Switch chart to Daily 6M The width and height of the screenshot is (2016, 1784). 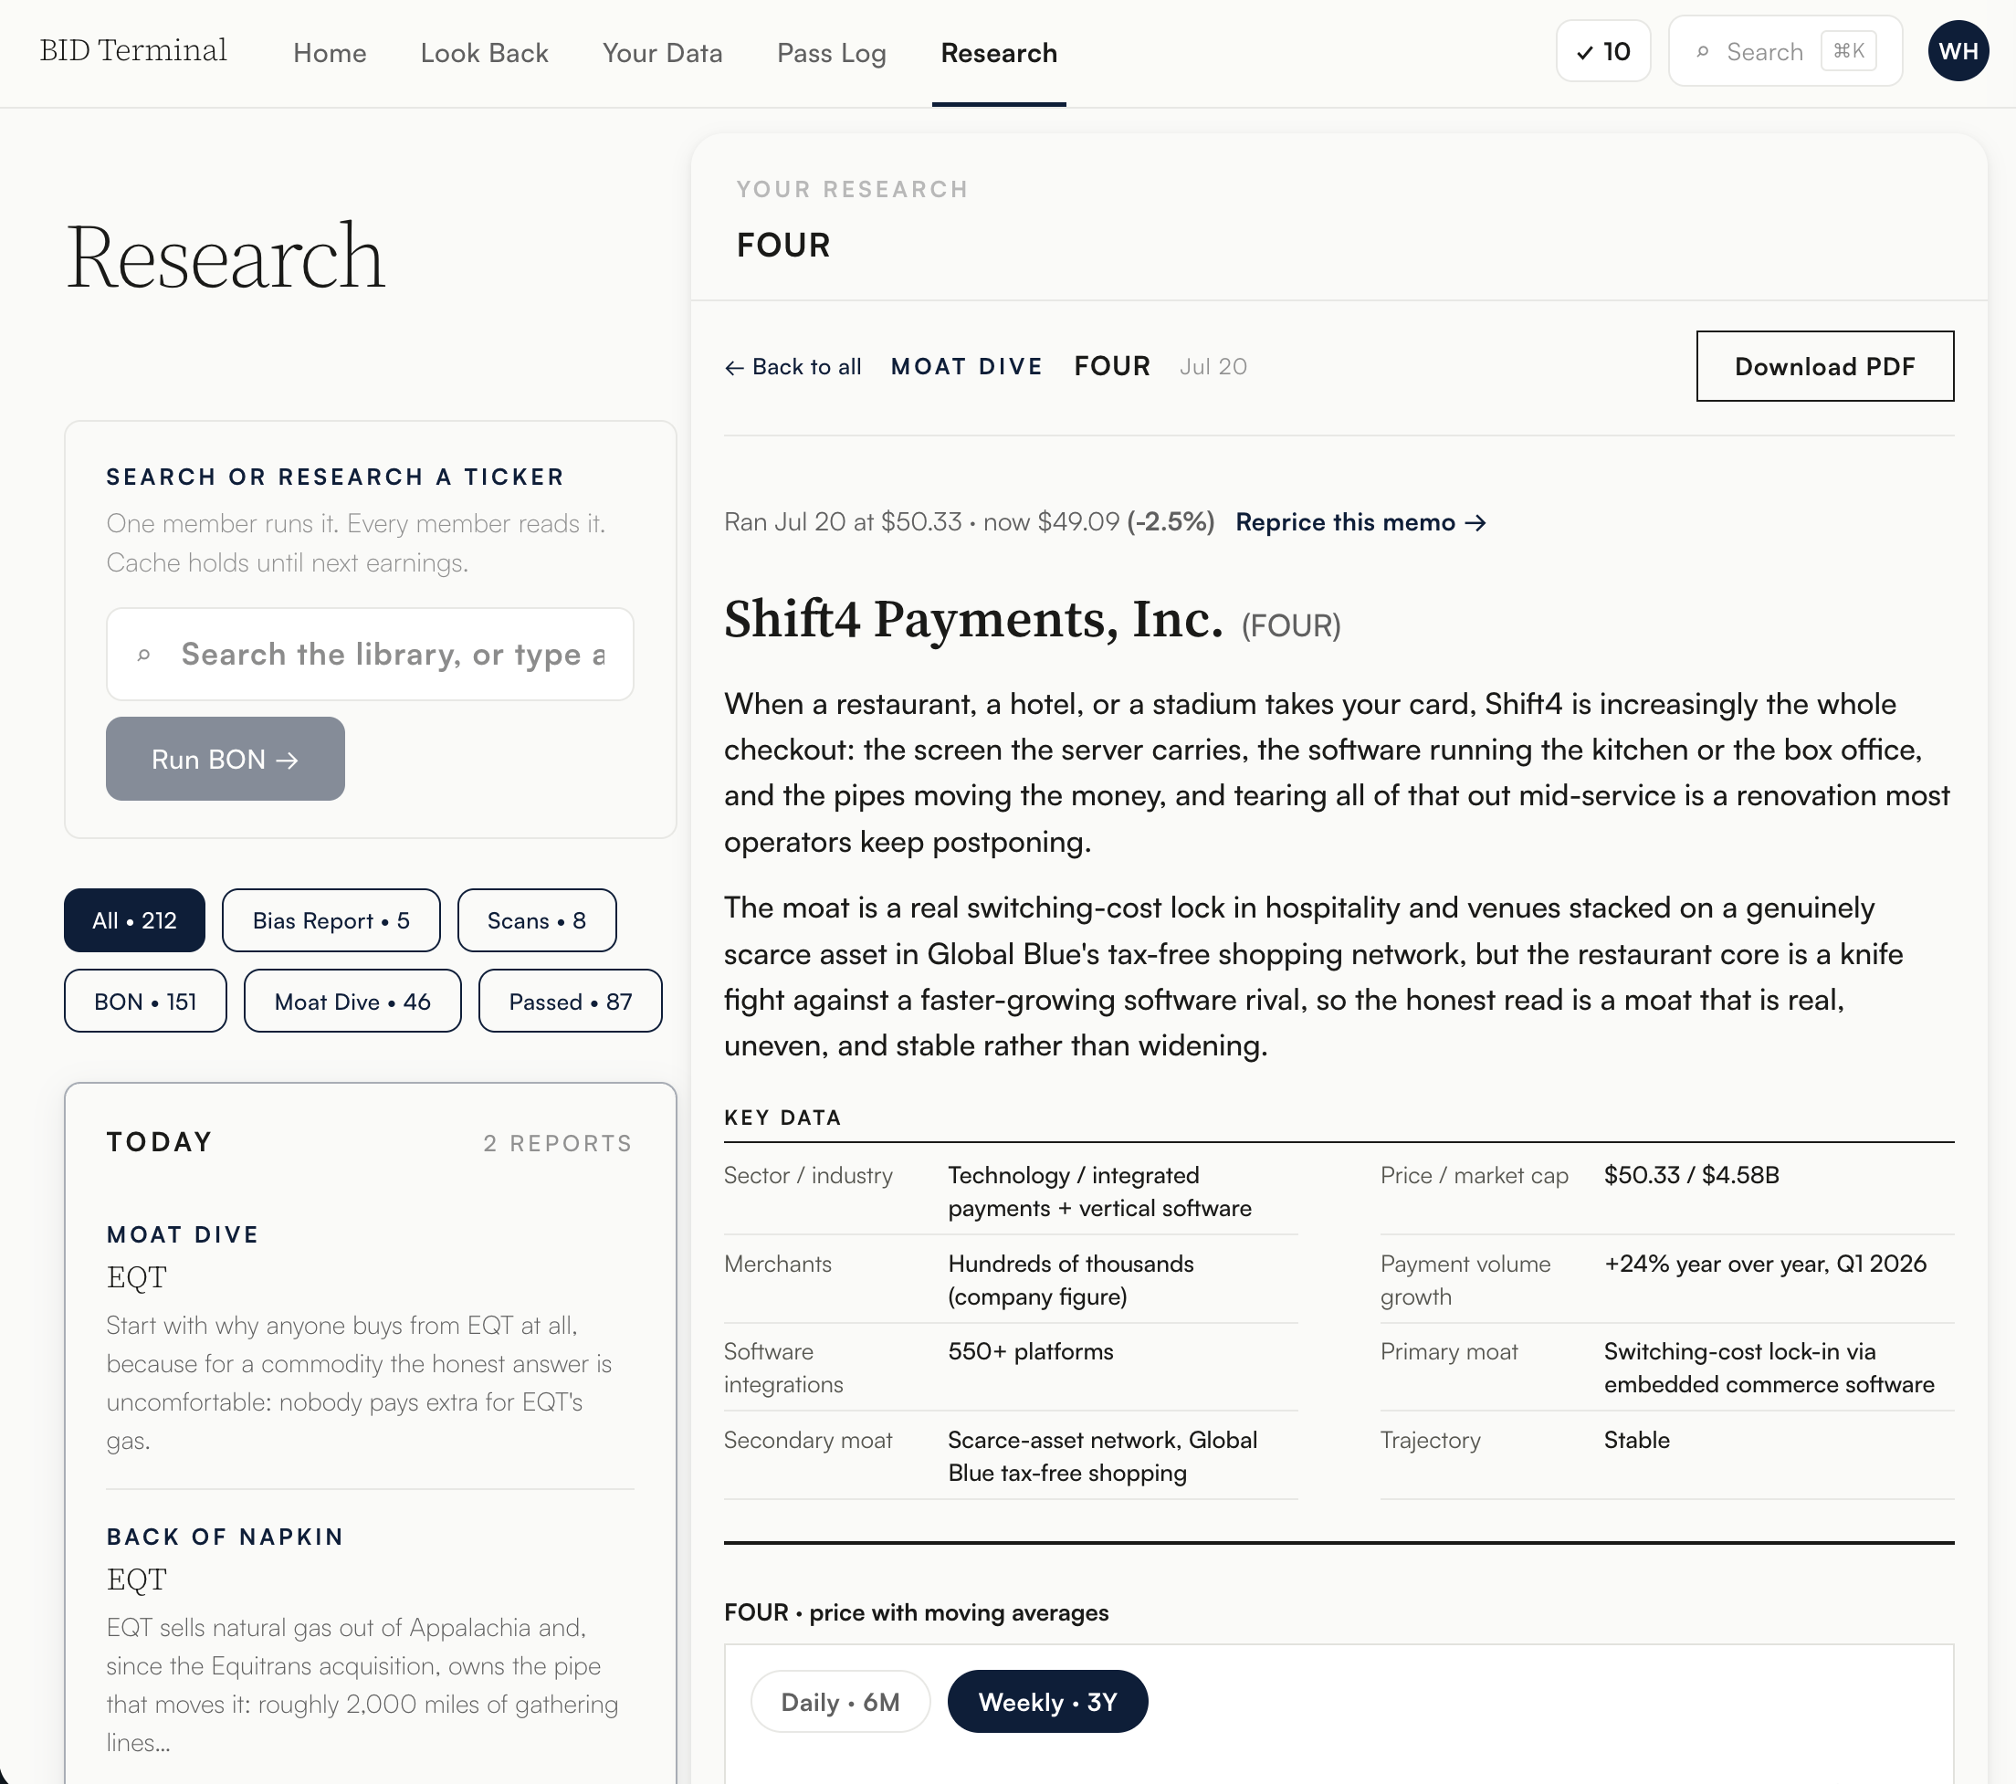point(840,1701)
